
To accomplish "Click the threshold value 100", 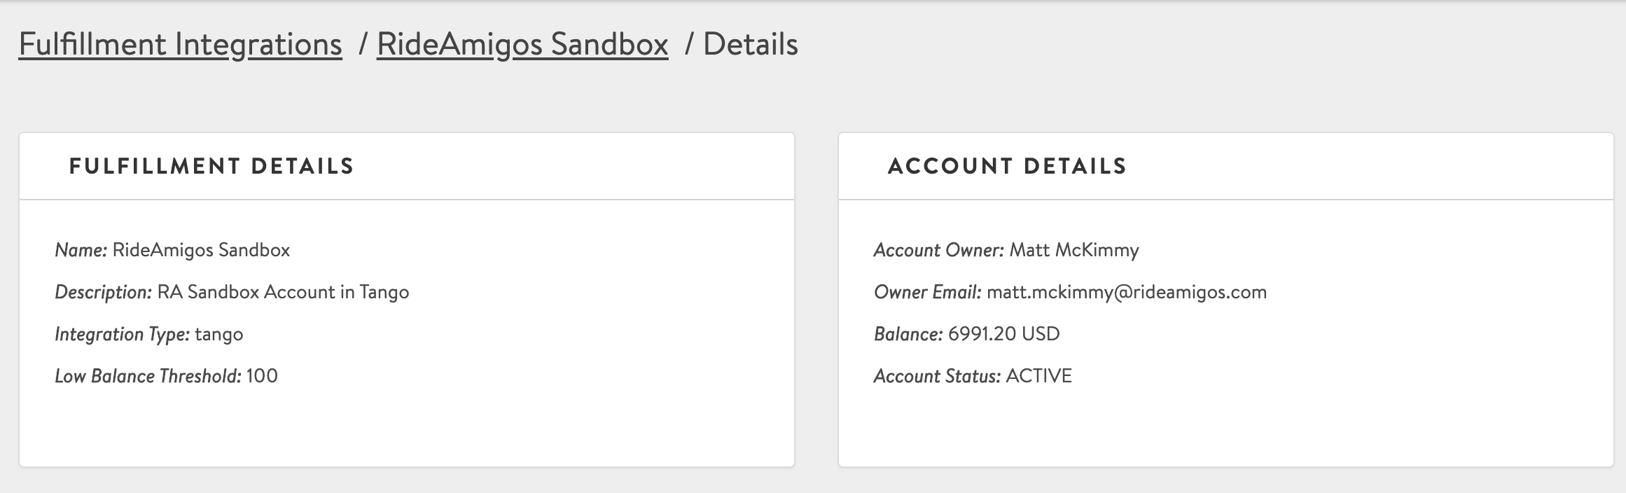I will pyautogui.click(x=262, y=376).
